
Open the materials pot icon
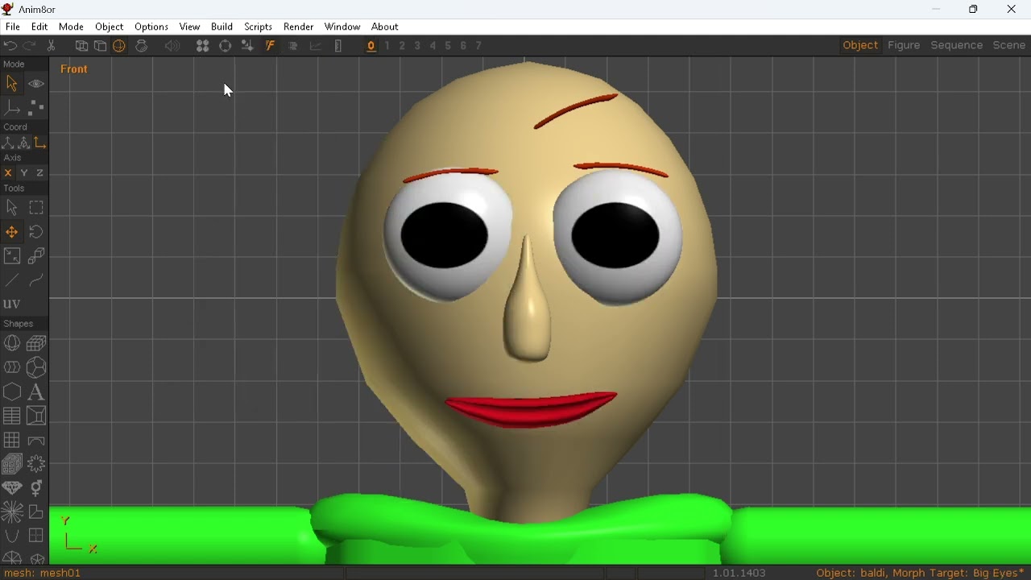tap(143, 46)
